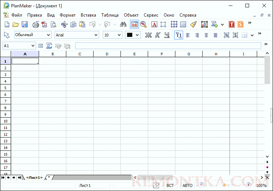Toggle underline with the Ч button

(x=167, y=35)
